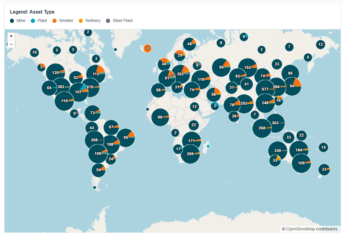Open the 26 cluster in southern India
The image size is (344, 234).
(234, 116)
